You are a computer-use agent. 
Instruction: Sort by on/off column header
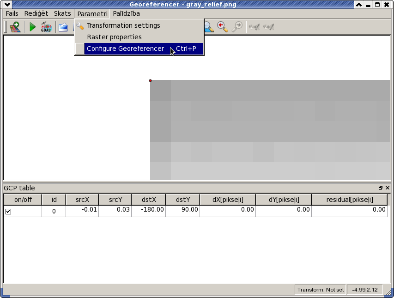click(23, 200)
